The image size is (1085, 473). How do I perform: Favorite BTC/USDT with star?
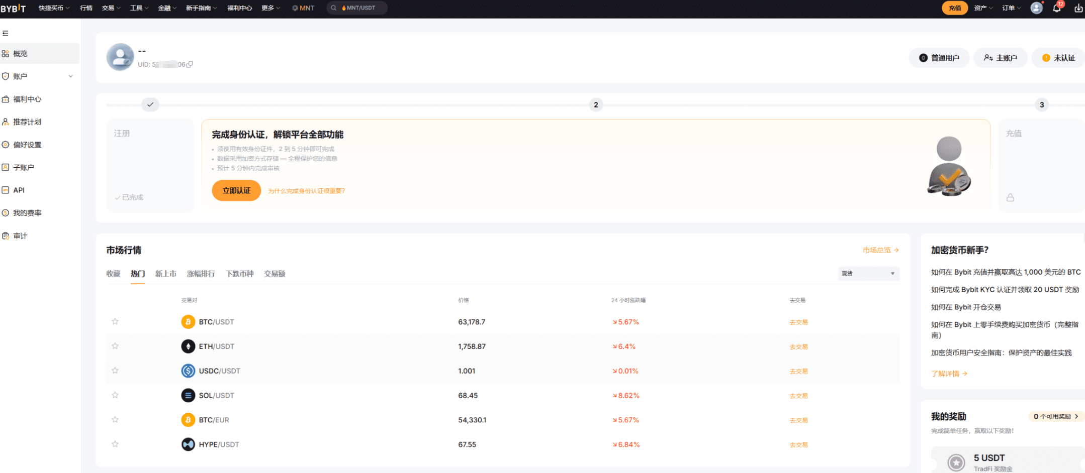coord(115,321)
